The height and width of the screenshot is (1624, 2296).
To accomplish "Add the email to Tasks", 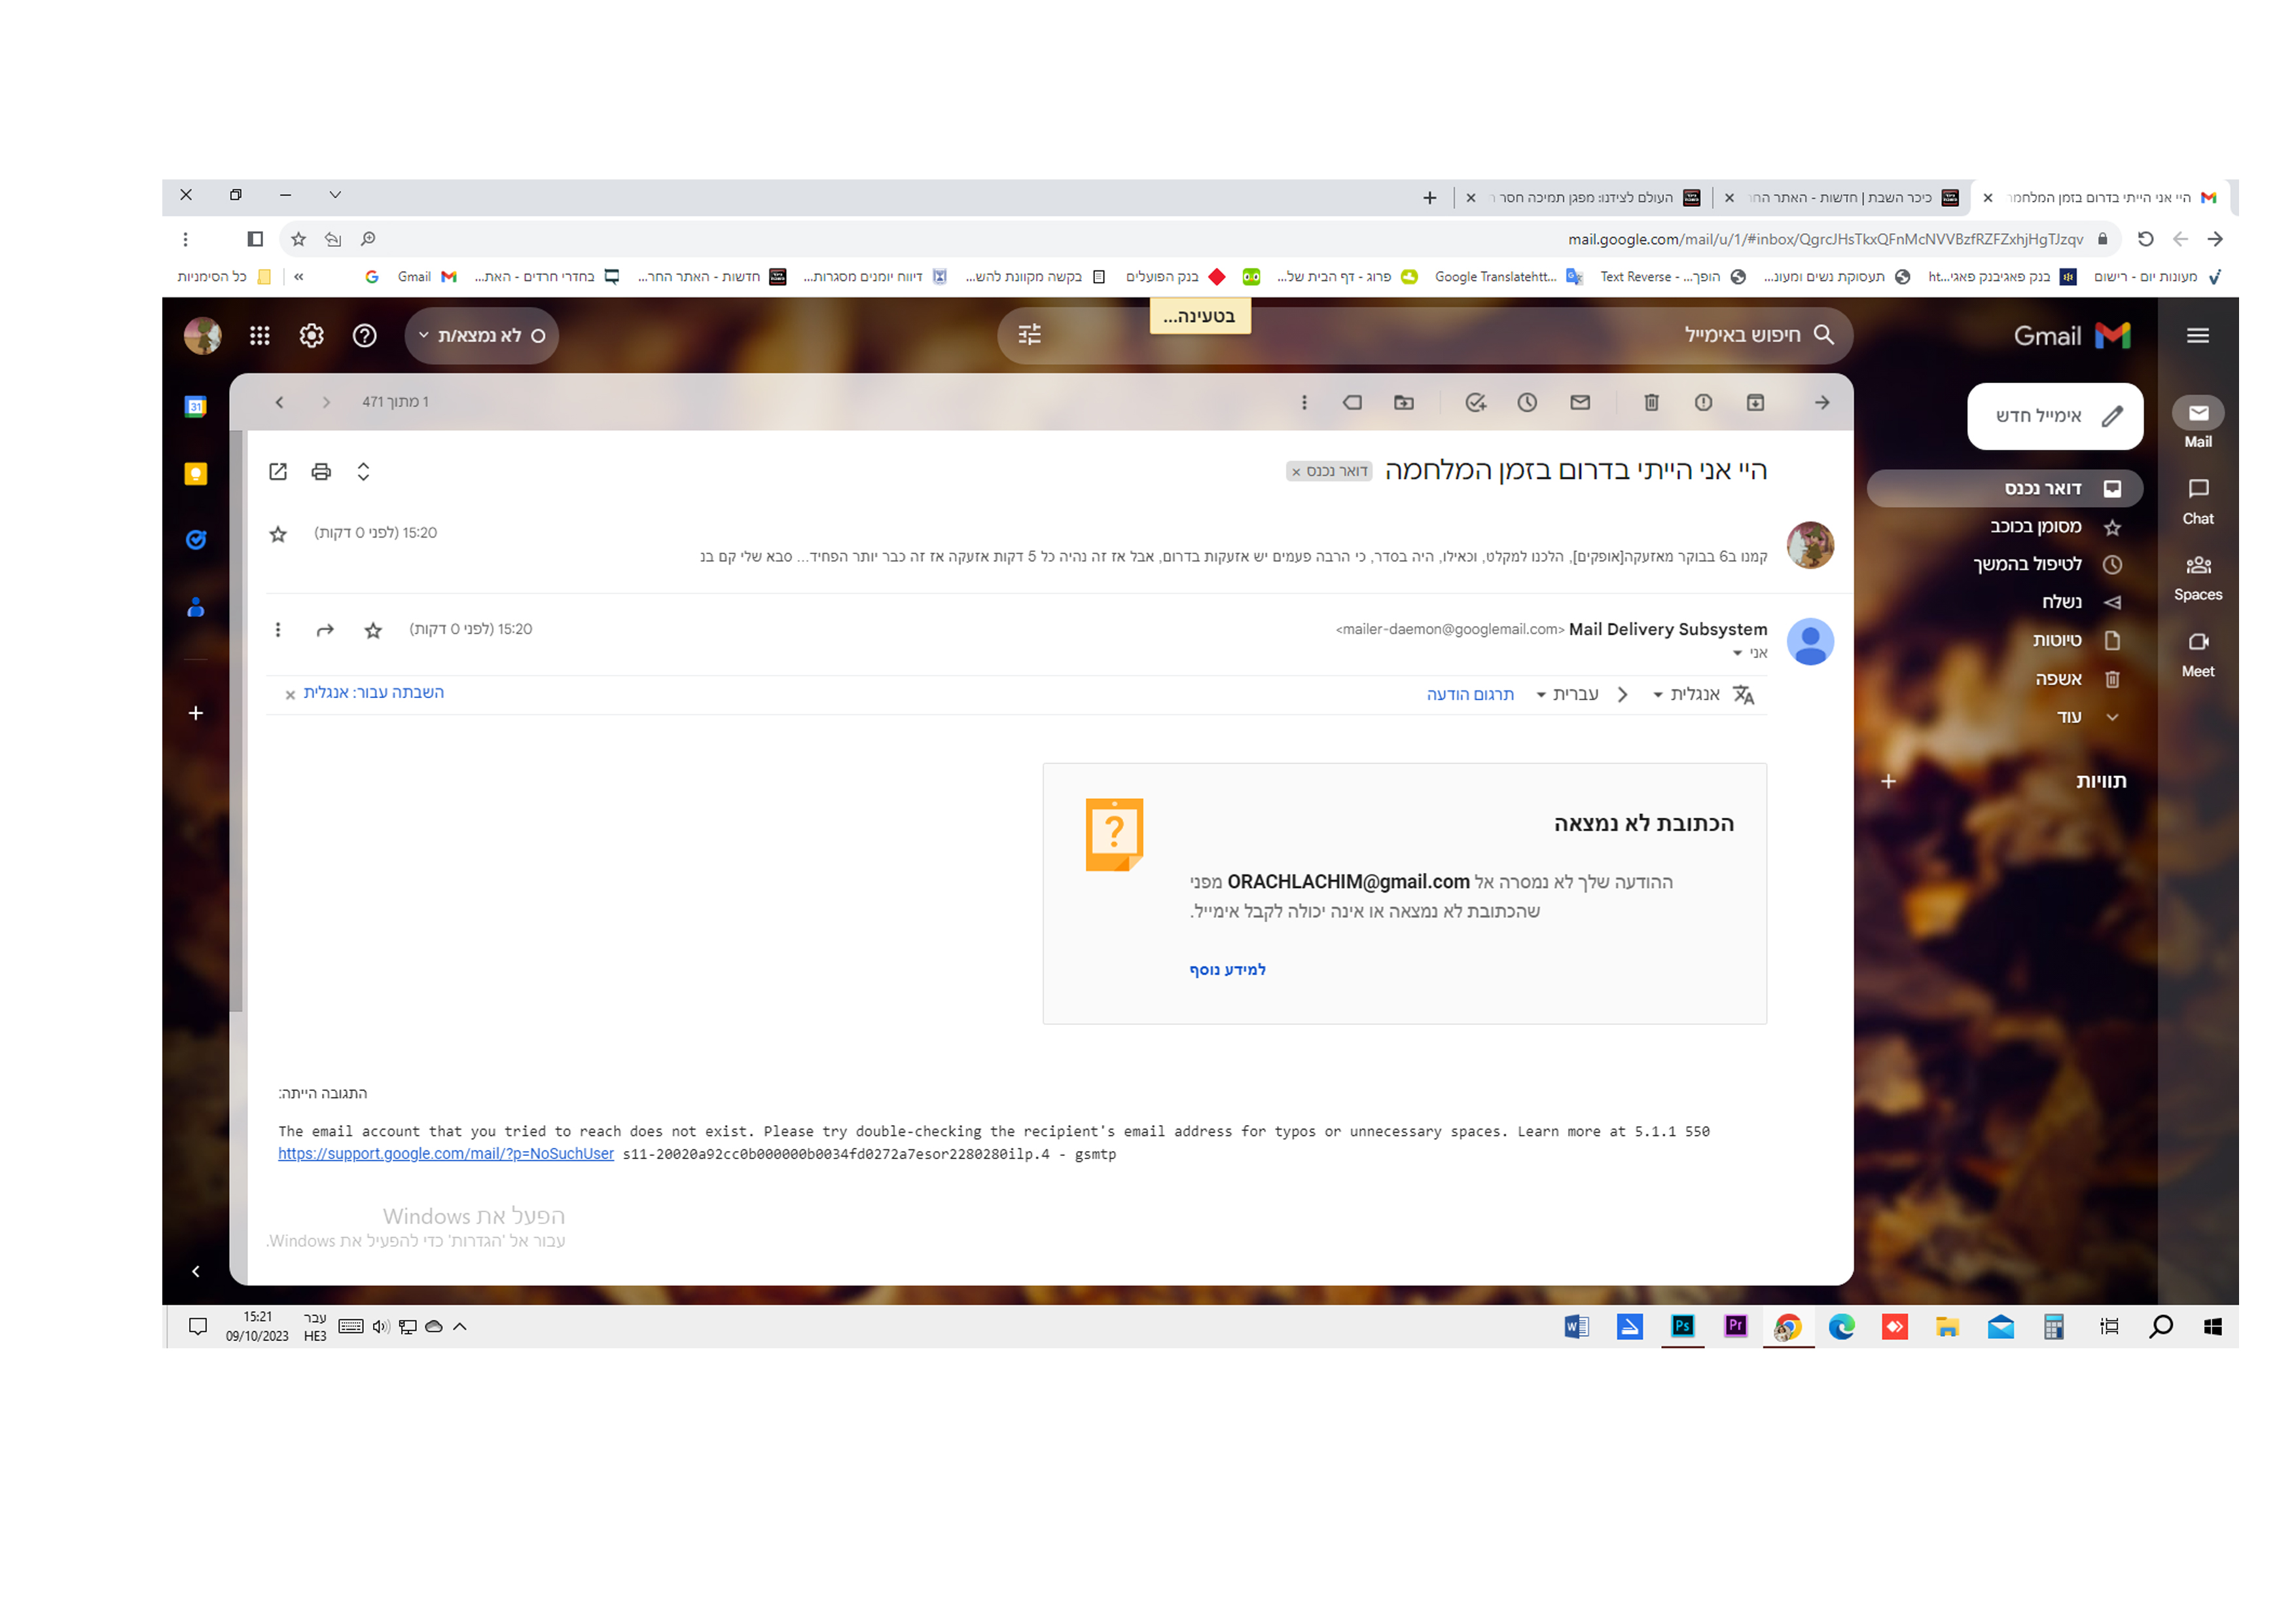I will (x=1475, y=402).
